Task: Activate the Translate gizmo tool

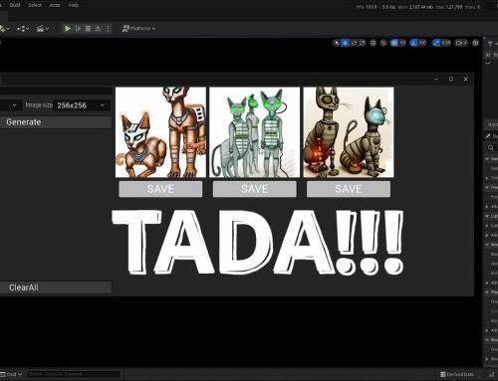Action: [346, 43]
